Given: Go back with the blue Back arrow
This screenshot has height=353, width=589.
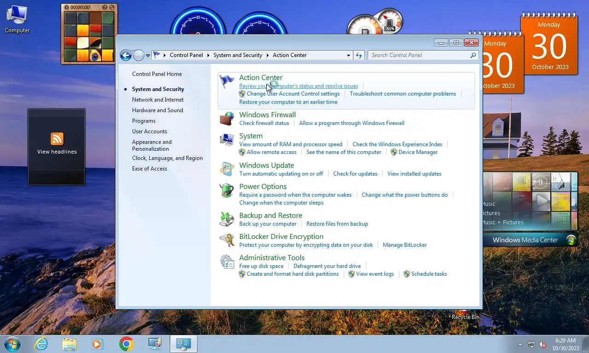Looking at the screenshot, I should [x=126, y=55].
